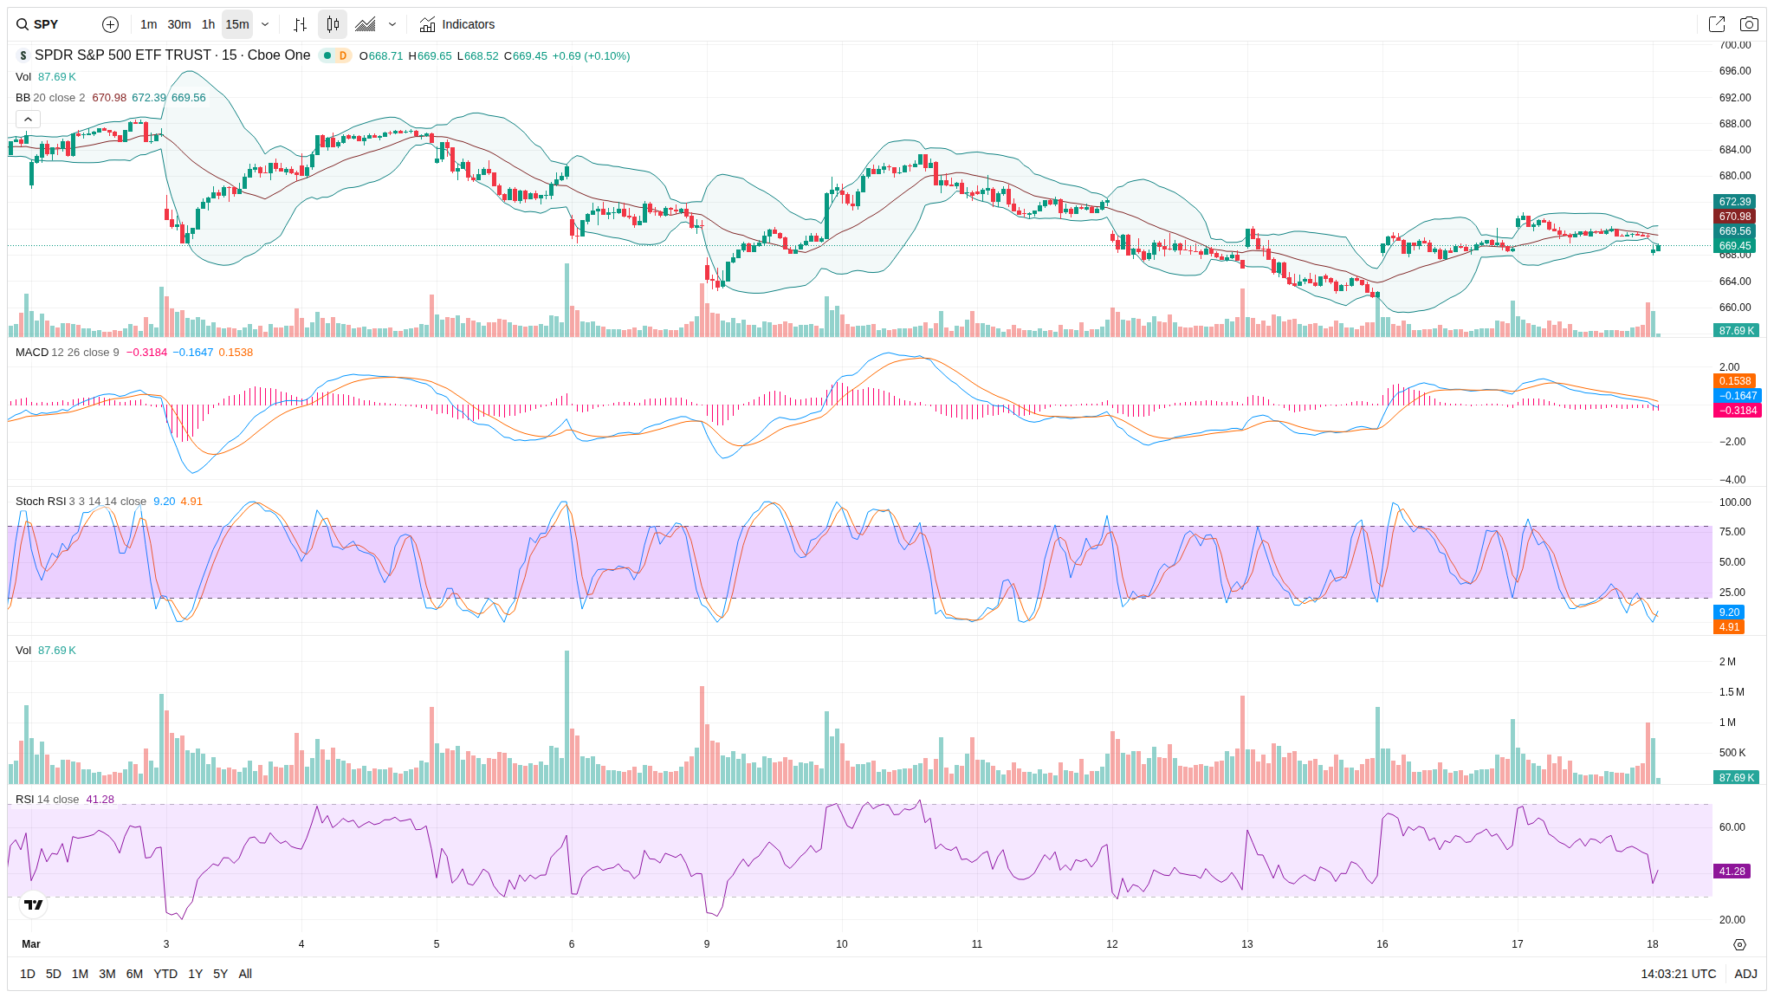This screenshot has height=998, width=1774.
Task: Click the add symbol plus icon
Action: tap(110, 24)
